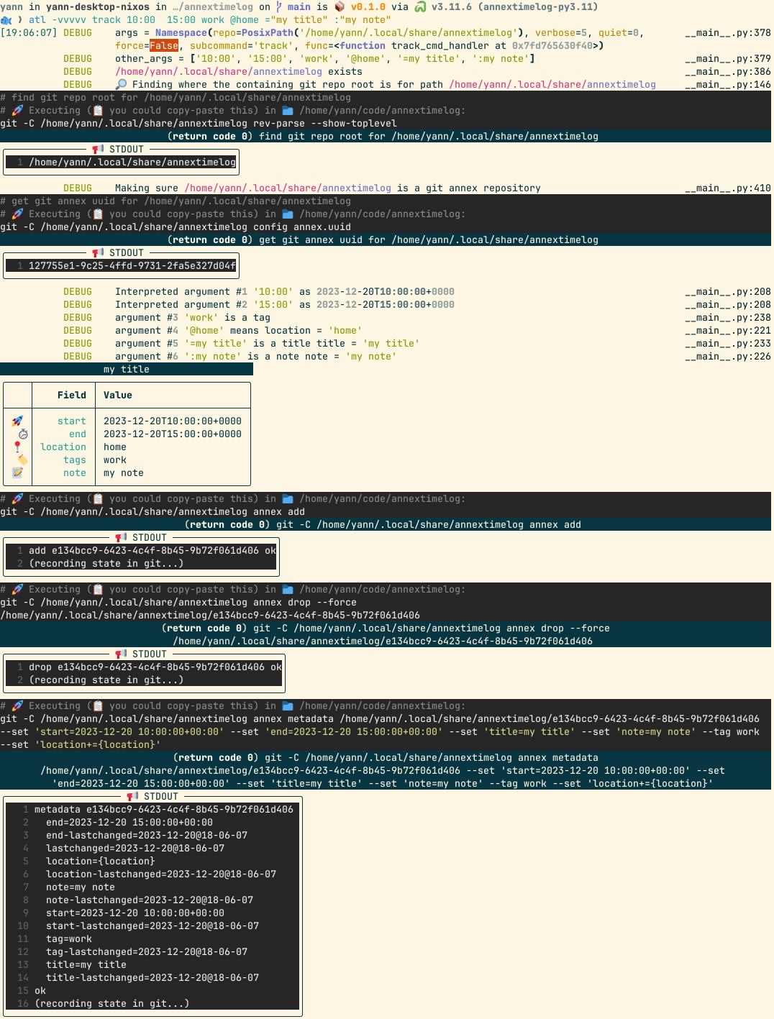The height and width of the screenshot is (1019, 774).
Task: Click the folder icon in the 'annex drop' Executing line
Action: [288, 589]
